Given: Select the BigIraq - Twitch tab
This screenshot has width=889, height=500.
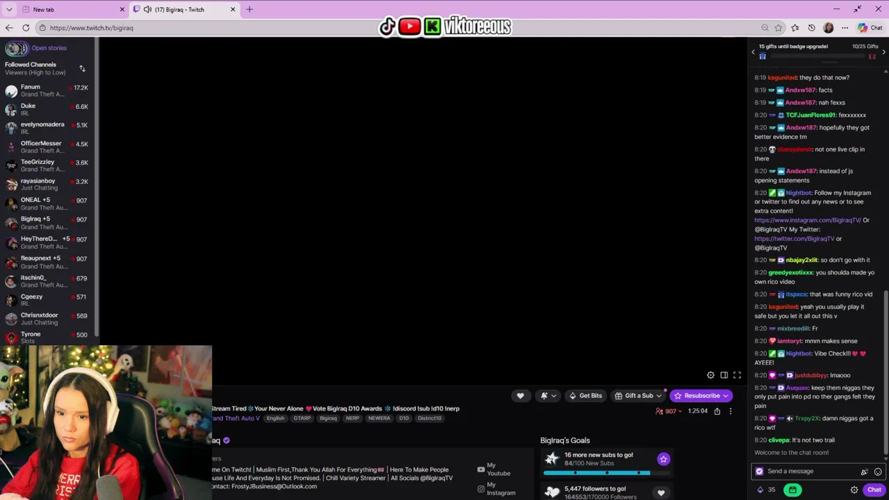Looking at the screenshot, I should (x=185, y=10).
